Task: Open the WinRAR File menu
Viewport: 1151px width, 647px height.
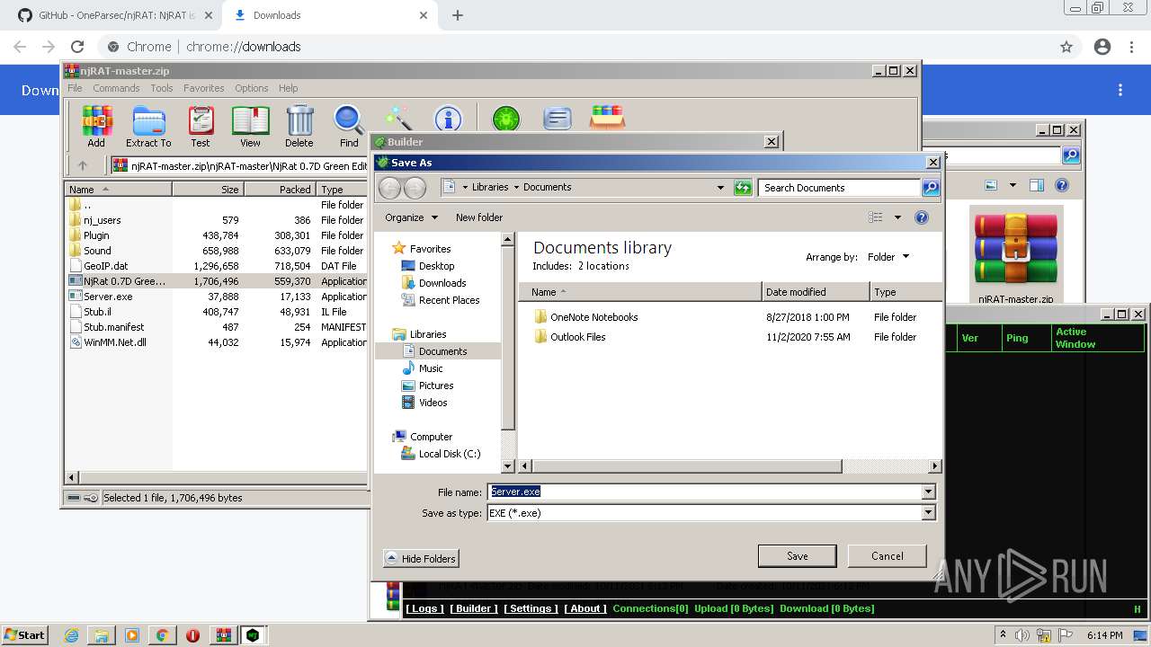Action: pyautogui.click(x=75, y=88)
